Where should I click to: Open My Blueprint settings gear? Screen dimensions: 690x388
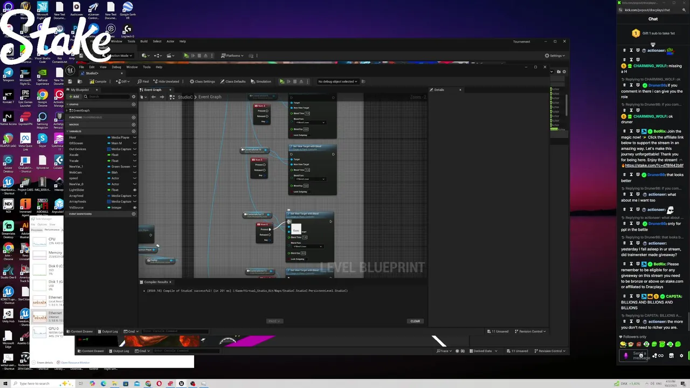click(x=134, y=96)
